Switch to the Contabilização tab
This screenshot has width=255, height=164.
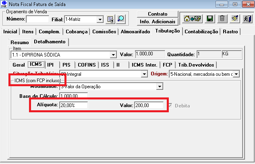point(201,32)
